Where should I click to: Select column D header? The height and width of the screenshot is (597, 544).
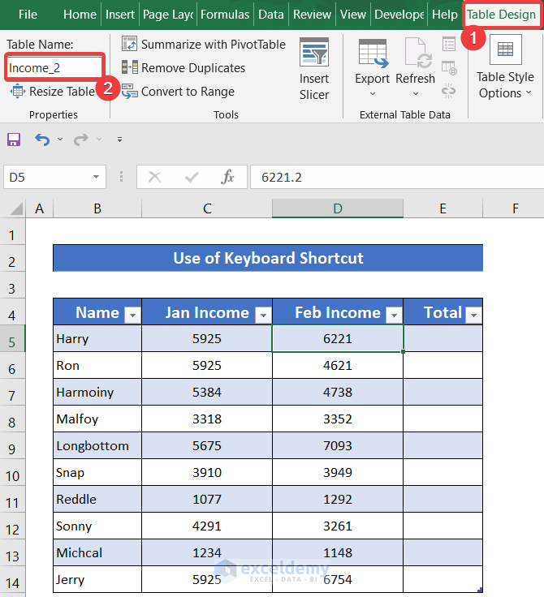pos(337,208)
